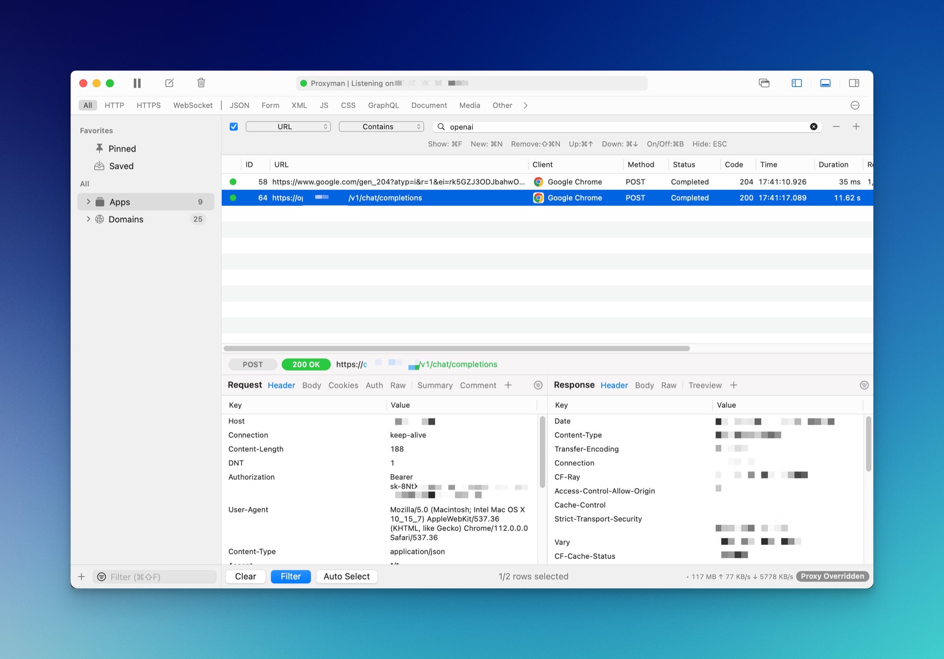944x659 pixels.
Task: Clear the openai search text
Action: [814, 127]
